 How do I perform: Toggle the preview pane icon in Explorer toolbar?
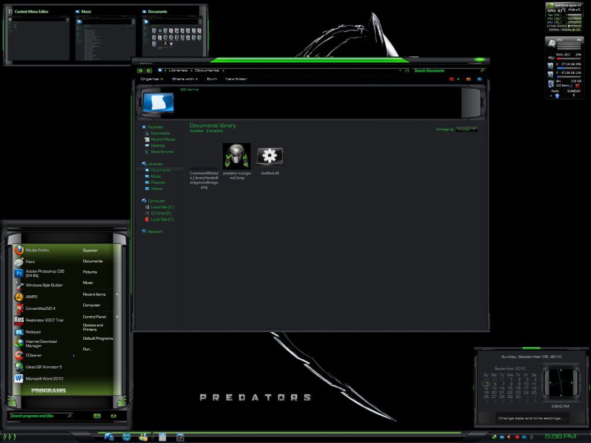click(x=469, y=79)
